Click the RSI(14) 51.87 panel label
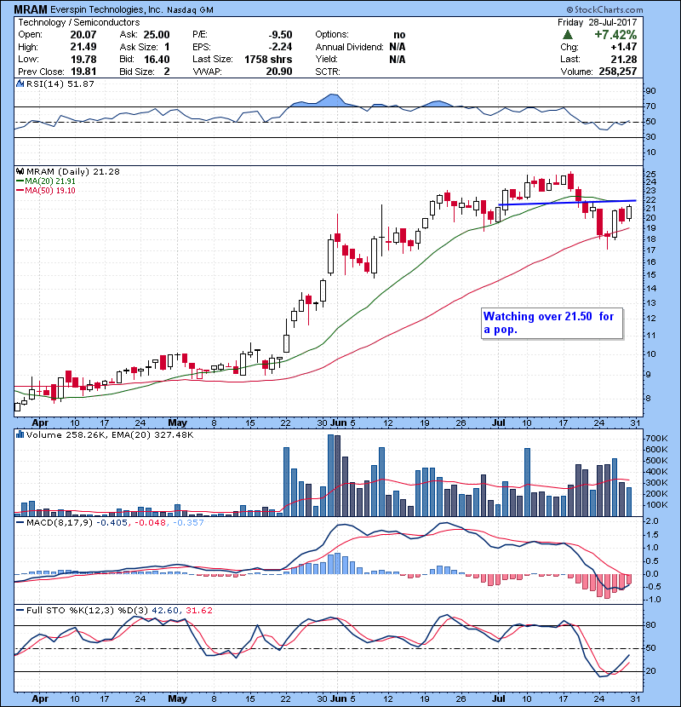 click(60, 83)
